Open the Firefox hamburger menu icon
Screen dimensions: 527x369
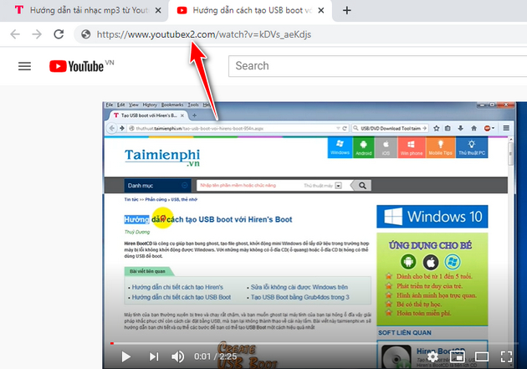[x=506, y=128]
